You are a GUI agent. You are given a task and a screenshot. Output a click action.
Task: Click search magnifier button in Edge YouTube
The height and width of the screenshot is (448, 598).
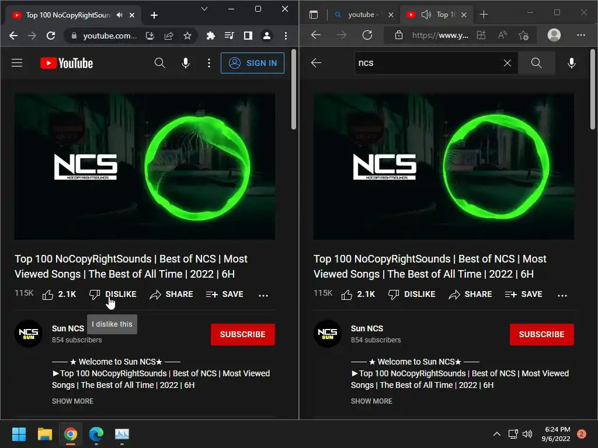[536, 63]
